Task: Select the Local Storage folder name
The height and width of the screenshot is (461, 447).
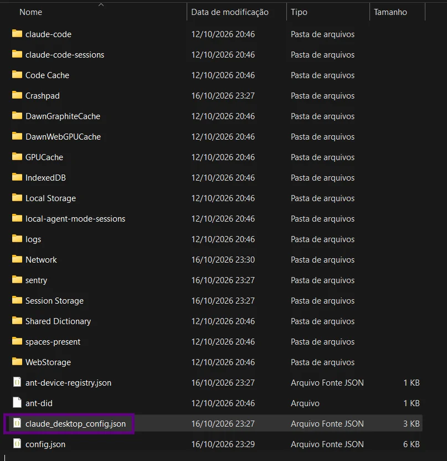Action: (x=50, y=198)
